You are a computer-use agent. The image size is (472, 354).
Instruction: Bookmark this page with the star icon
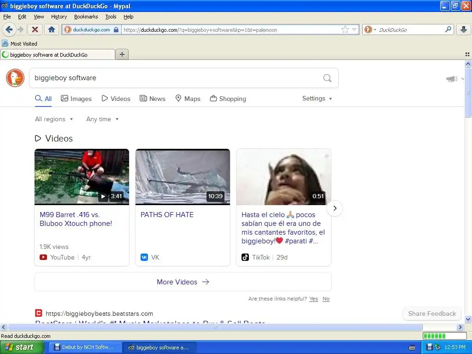[345, 29]
